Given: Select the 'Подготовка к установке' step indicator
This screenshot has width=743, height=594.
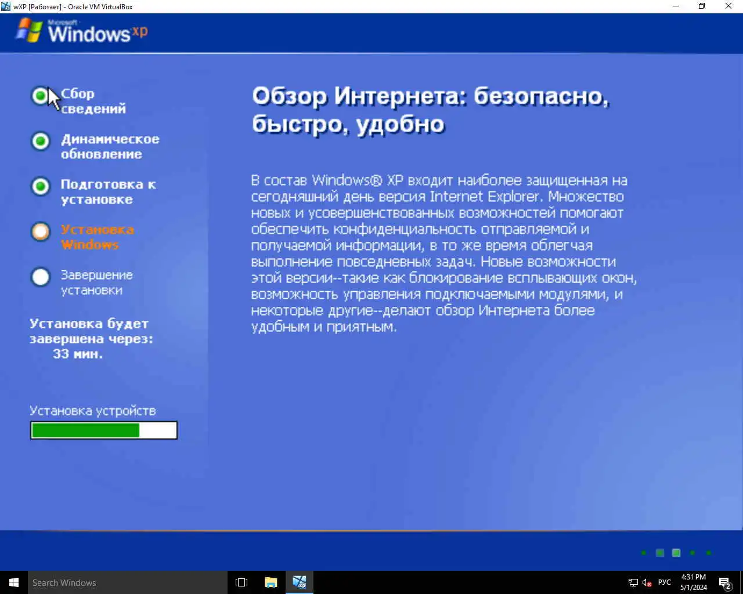Looking at the screenshot, I should point(41,186).
